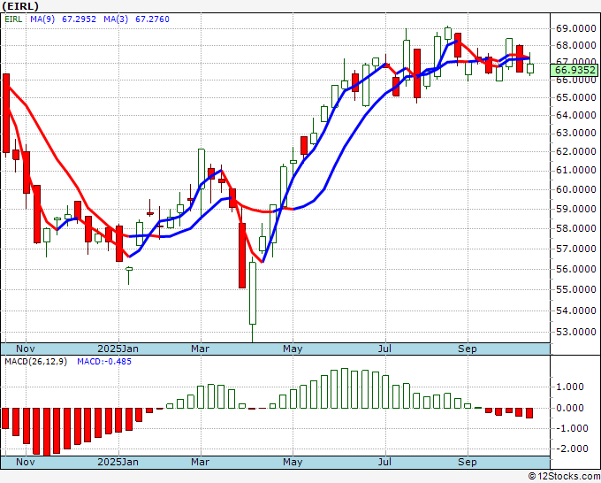This screenshot has height=483, width=601.
Task: Click Jul on the price chart date axis
Action: coord(384,349)
